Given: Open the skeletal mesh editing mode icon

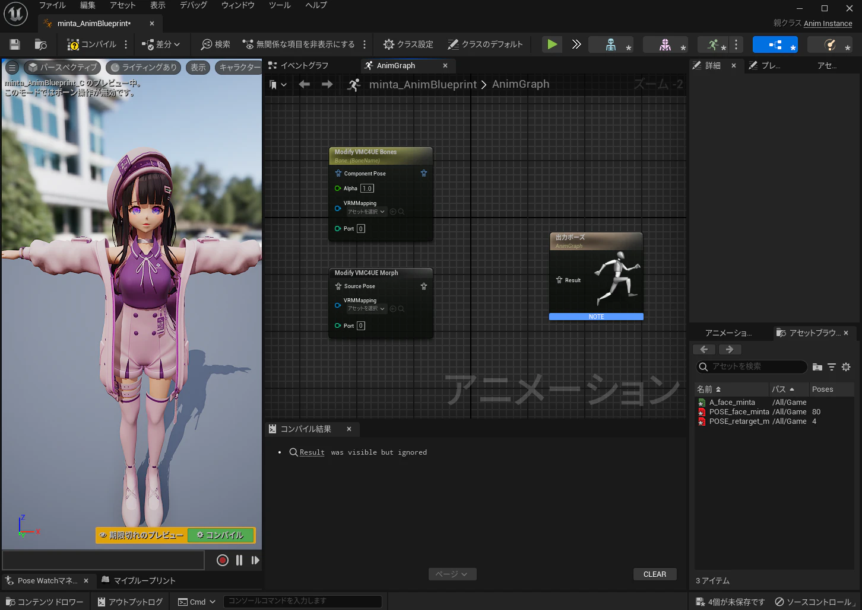Looking at the screenshot, I should pos(665,44).
